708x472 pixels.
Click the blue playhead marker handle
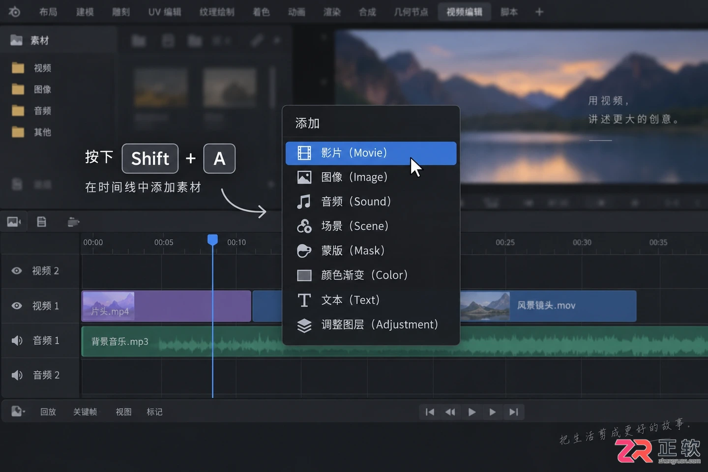coord(212,239)
